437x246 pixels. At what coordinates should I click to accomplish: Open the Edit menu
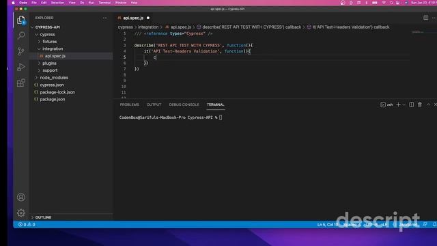point(44,3)
